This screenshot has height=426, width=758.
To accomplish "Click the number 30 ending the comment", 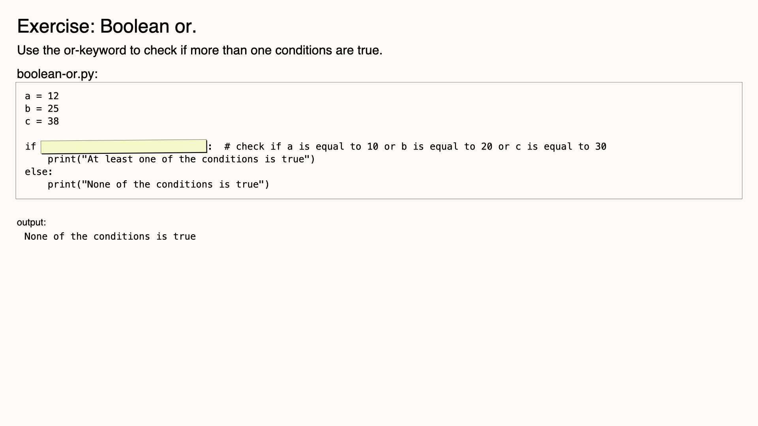I will 601,146.
